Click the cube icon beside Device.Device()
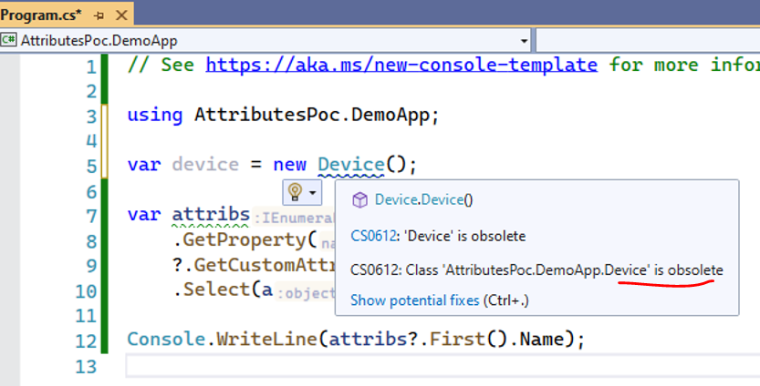Image resolution: width=760 pixels, height=386 pixels. pyautogui.click(x=359, y=200)
